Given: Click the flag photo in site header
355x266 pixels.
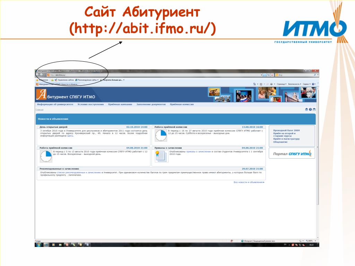Looking at the screenshot, I should [x=243, y=96].
